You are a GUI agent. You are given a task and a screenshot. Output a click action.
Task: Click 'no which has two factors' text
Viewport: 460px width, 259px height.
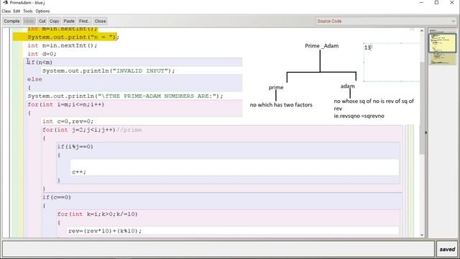[x=281, y=105]
